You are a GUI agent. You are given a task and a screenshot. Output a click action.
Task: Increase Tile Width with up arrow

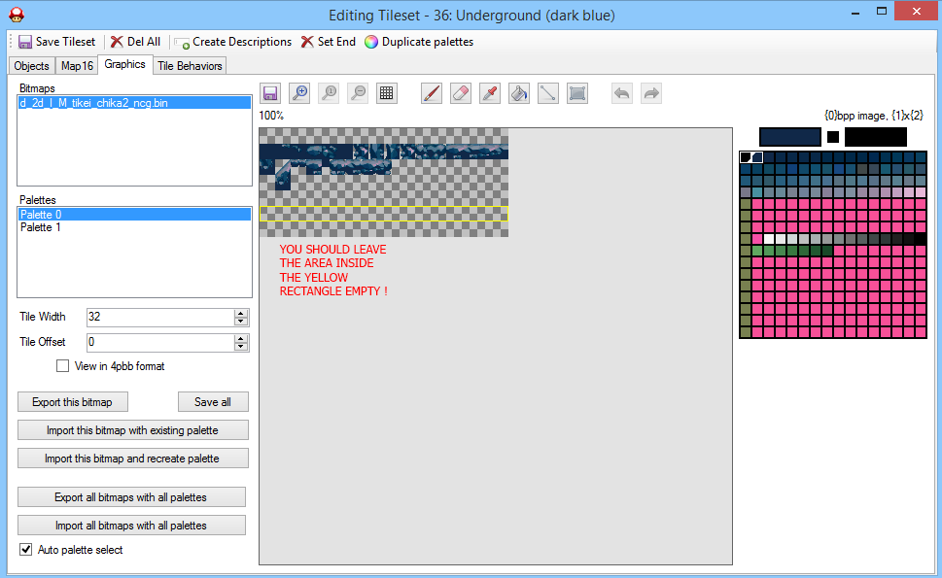pyautogui.click(x=241, y=313)
